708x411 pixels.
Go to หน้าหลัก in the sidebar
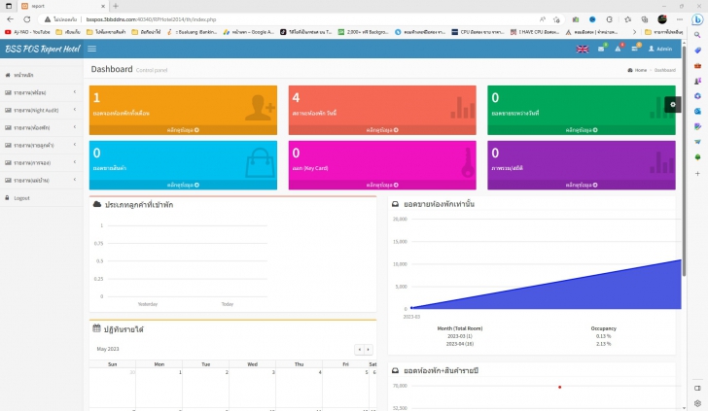[23, 75]
